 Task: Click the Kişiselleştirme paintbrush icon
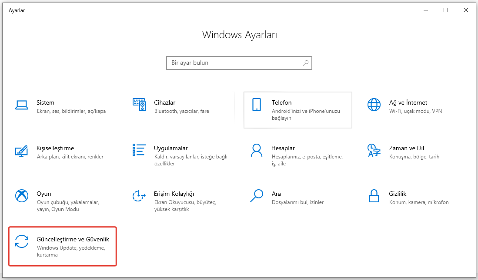[22, 150]
